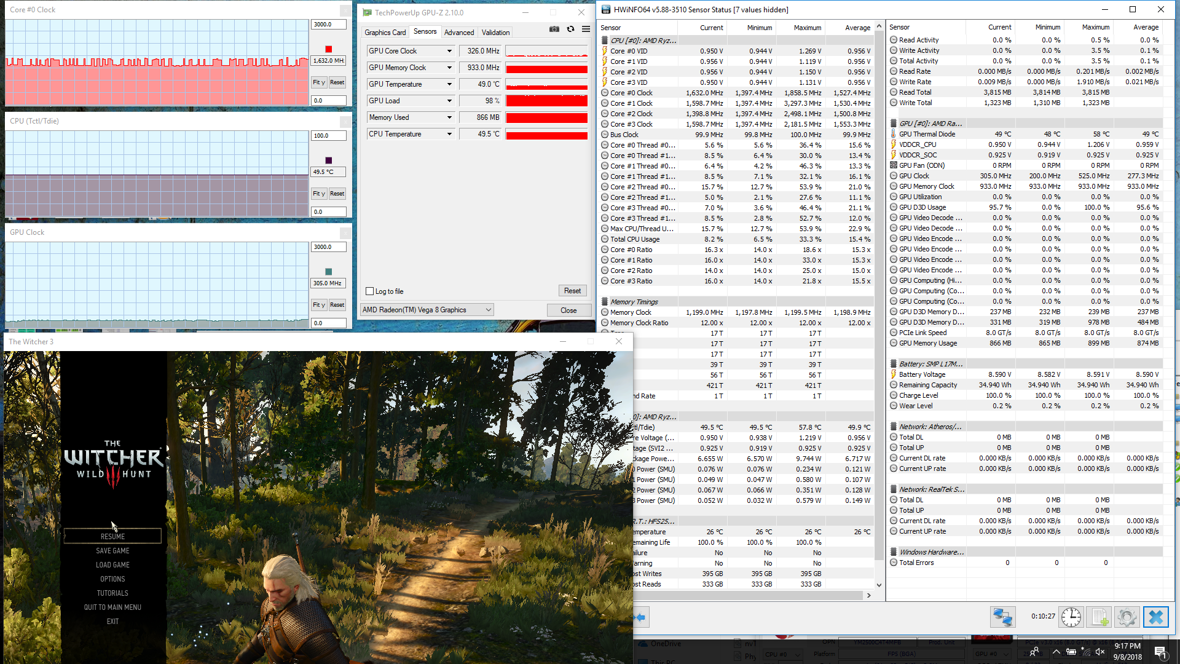The width and height of the screenshot is (1180, 664).
Task: Click Fit y in CPU (Tctl/Tdie) graph
Action: coord(318,194)
